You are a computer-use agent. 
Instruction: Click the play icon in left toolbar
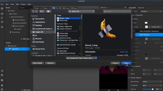(x=2, y=18)
